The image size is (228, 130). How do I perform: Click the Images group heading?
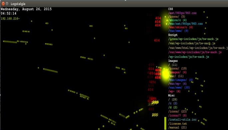tap(173, 61)
